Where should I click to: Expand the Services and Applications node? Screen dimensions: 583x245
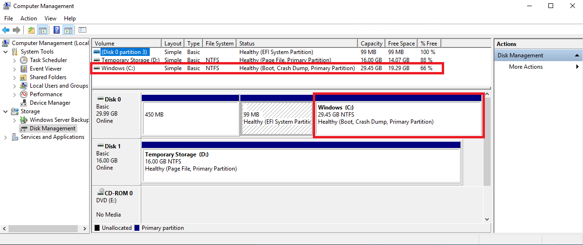(x=6, y=137)
